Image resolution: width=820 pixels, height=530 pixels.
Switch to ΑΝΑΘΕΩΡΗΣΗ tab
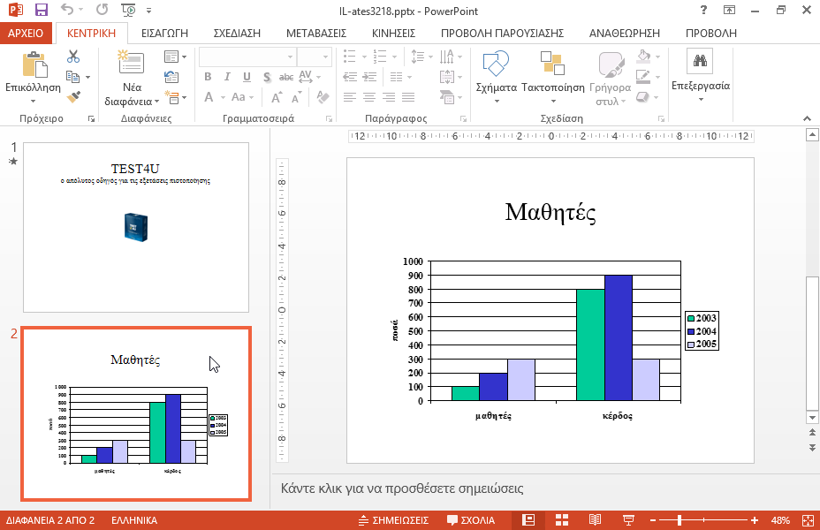tap(625, 33)
